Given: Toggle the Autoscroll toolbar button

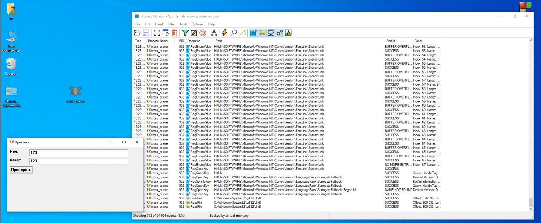Looking at the screenshot, I should [165, 33].
